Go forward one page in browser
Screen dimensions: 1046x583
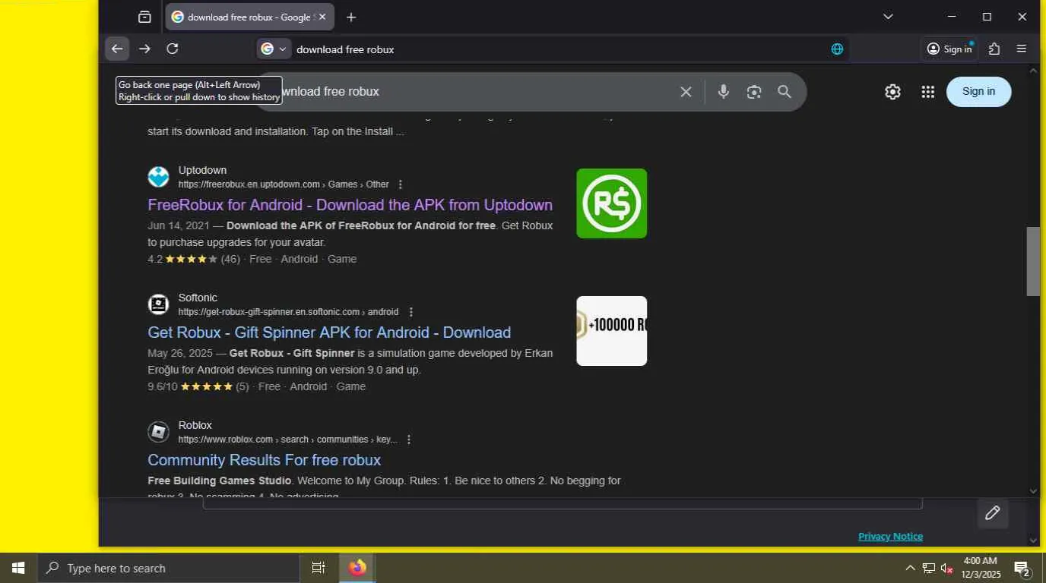click(x=144, y=49)
